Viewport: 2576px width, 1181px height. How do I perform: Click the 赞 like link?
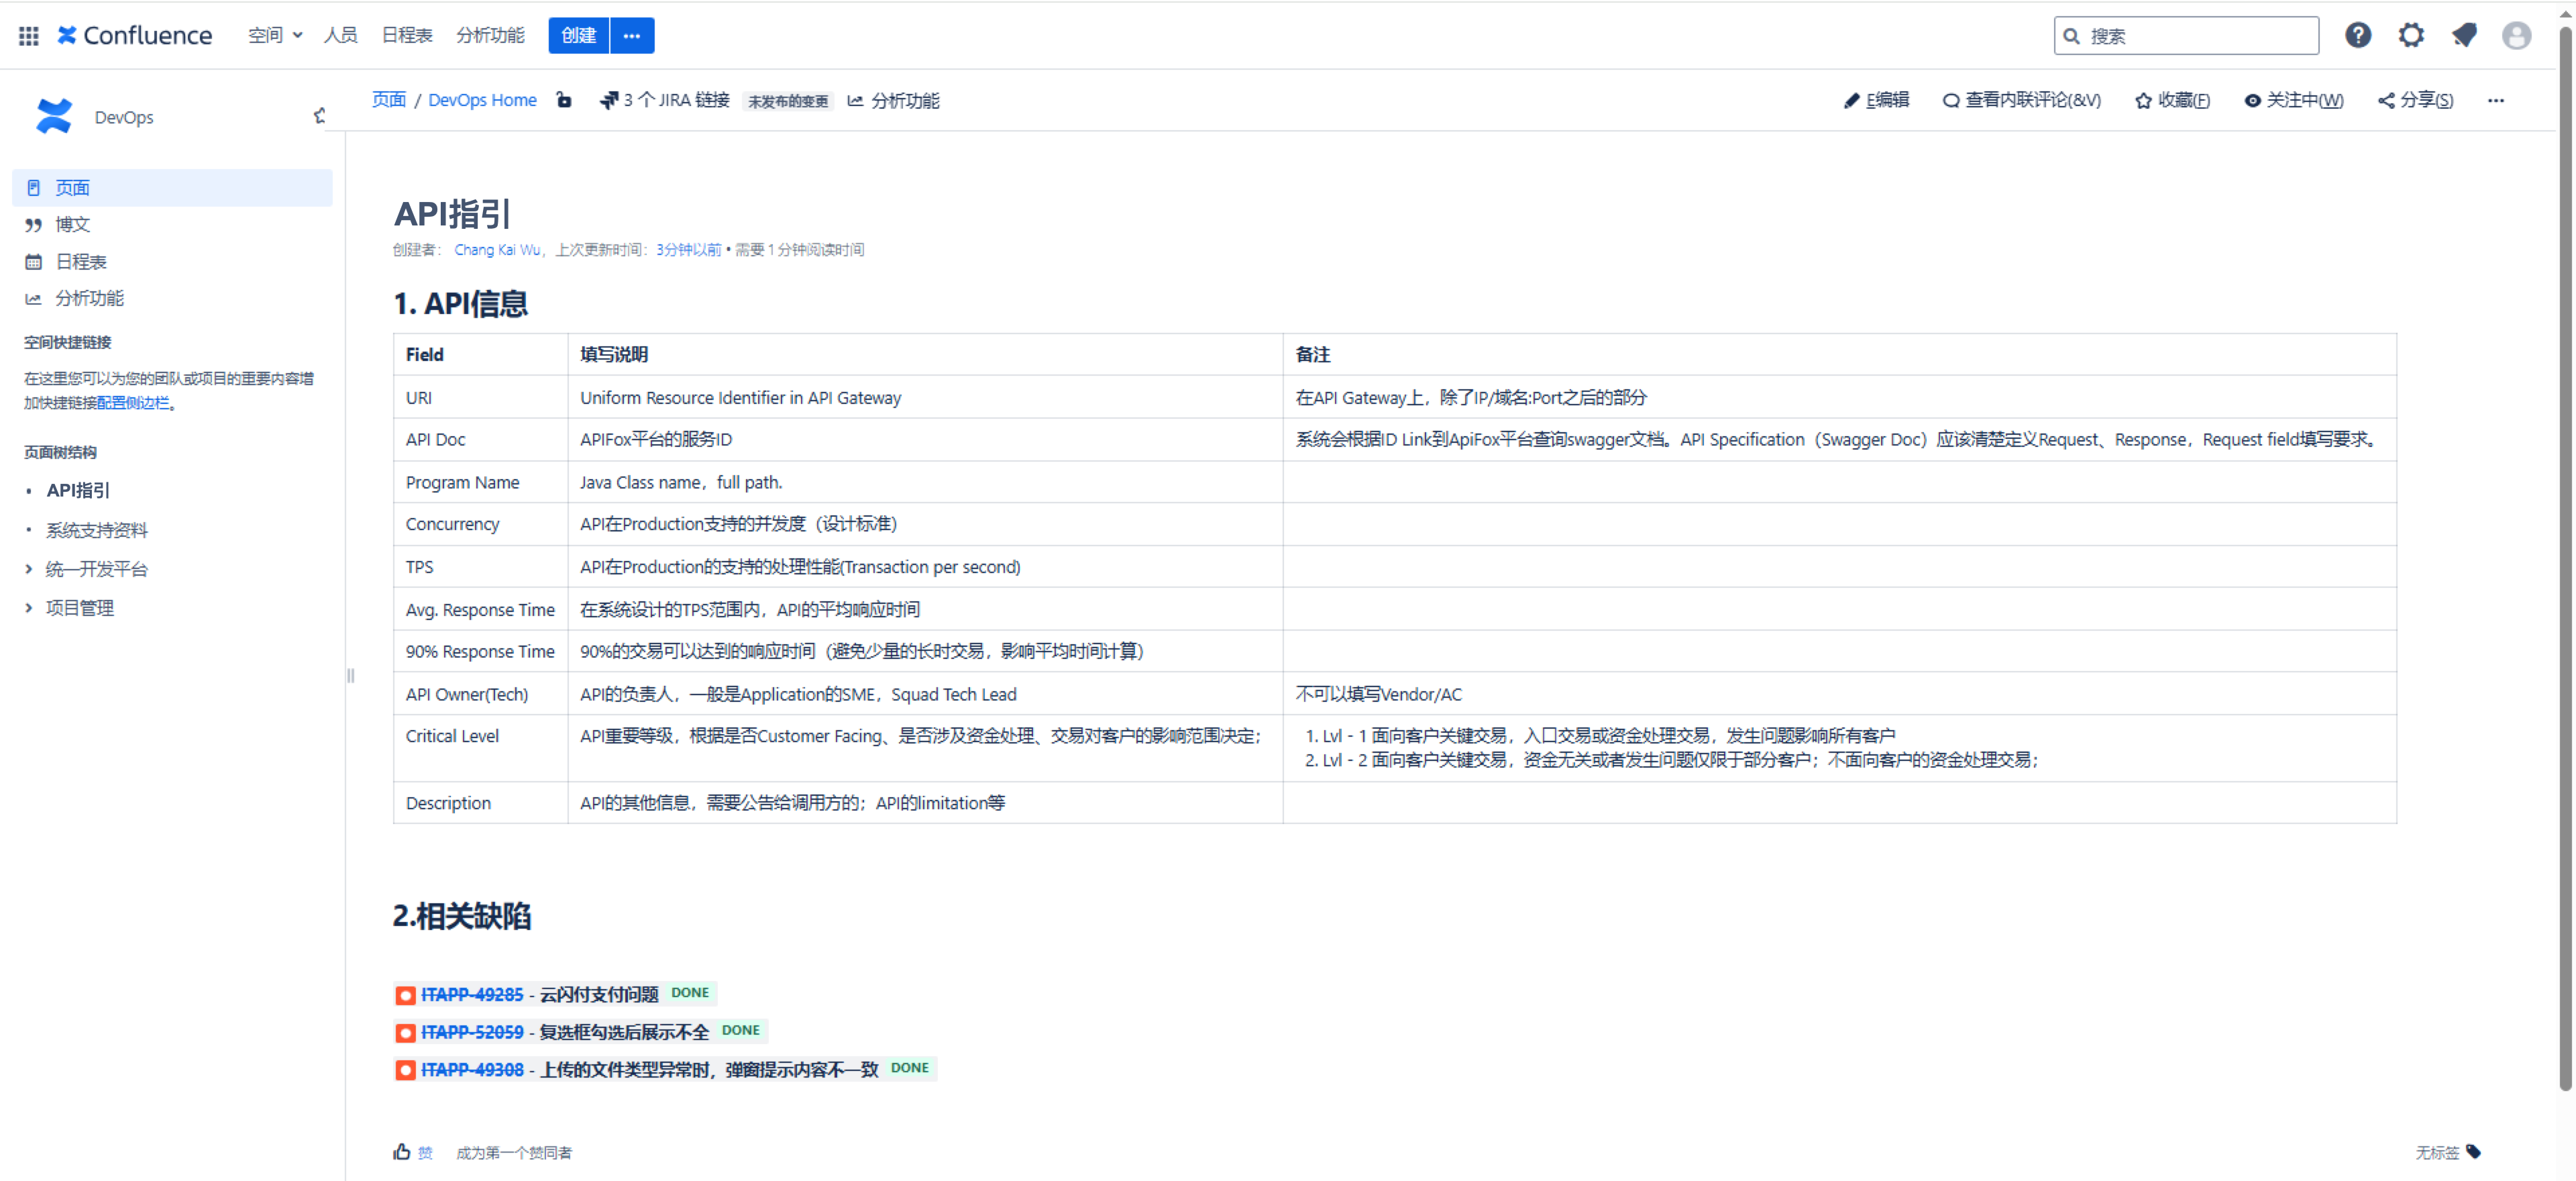click(x=425, y=1153)
